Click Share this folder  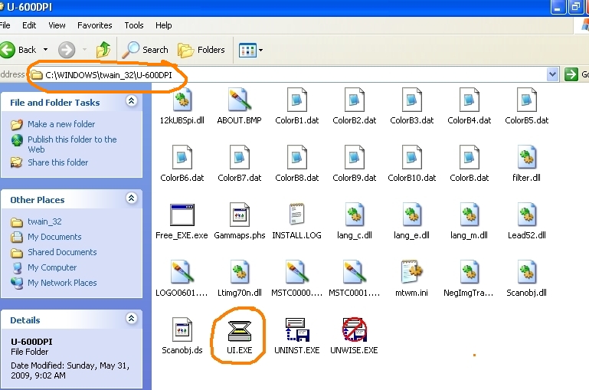58,162
